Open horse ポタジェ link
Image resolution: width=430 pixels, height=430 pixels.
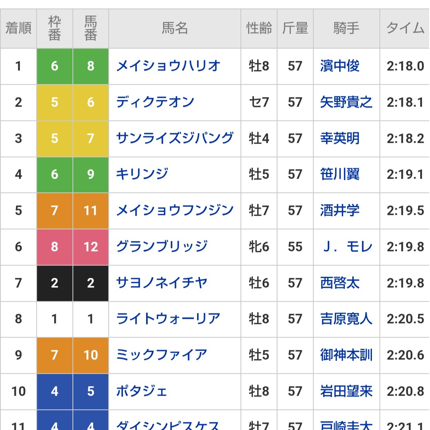click(141, 391)
